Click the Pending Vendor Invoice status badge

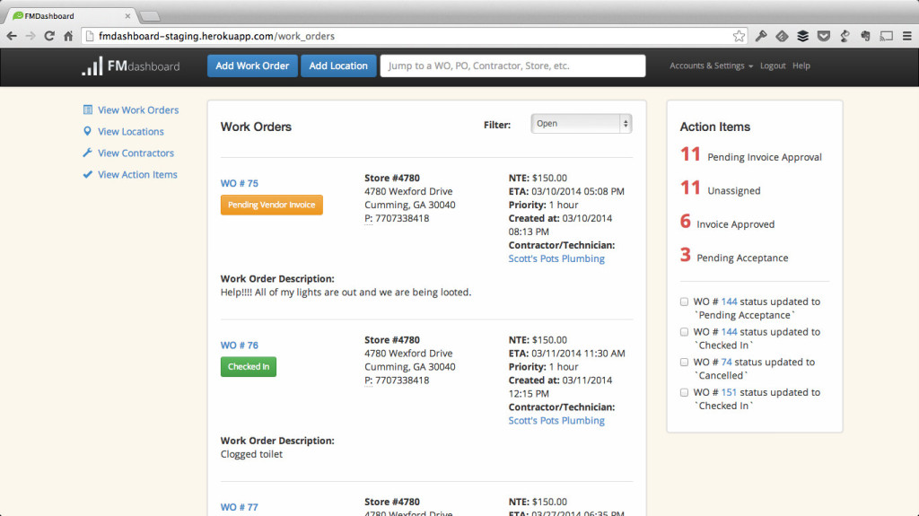271,205
